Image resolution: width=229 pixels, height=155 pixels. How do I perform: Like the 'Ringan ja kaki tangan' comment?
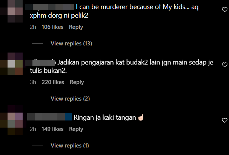click(224, 120)
